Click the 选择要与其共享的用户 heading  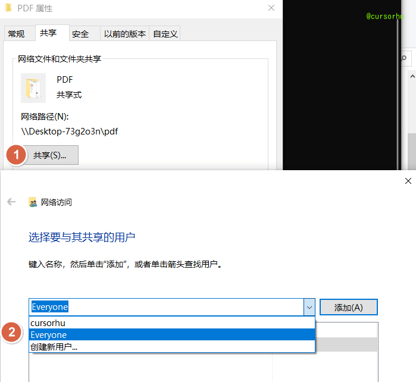click(x=82, y=237)
